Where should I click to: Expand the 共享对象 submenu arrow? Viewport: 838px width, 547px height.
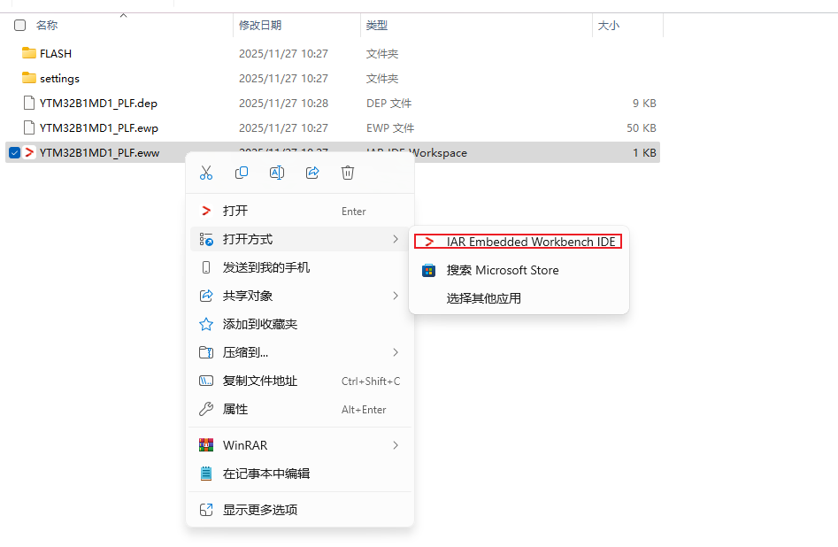pos(395,296)
